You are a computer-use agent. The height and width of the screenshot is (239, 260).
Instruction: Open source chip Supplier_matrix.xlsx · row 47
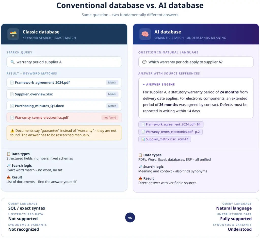(x=165, y=139)
